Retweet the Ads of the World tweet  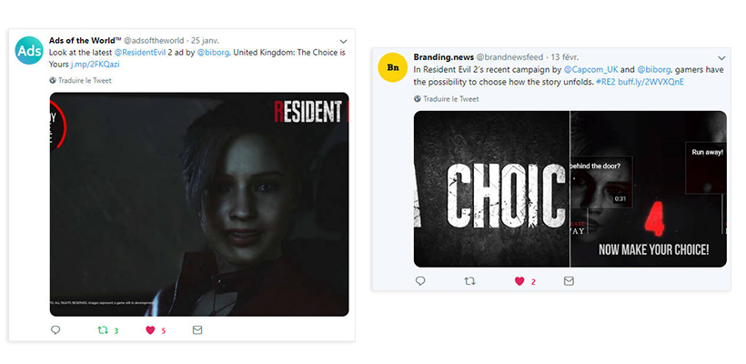pos(103,329)
